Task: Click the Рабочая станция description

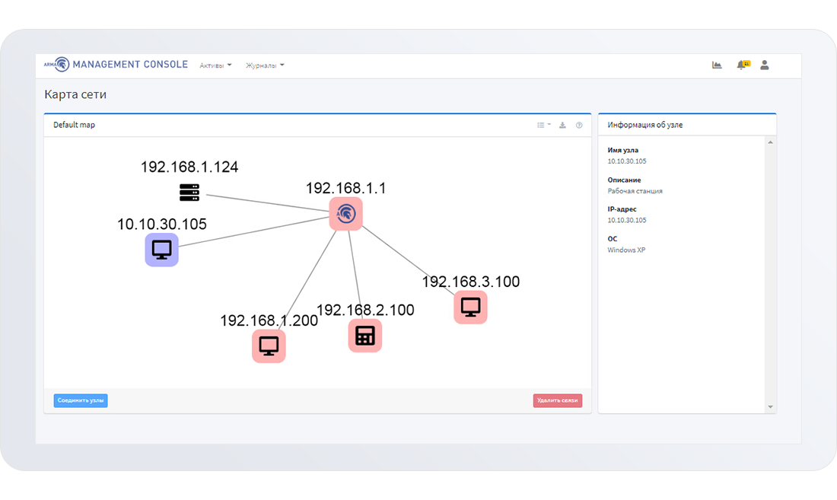Action: 635,191
